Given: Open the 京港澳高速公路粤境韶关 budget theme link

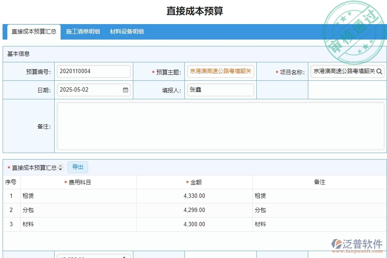Looking at the screenshot, I should point(220,71).
